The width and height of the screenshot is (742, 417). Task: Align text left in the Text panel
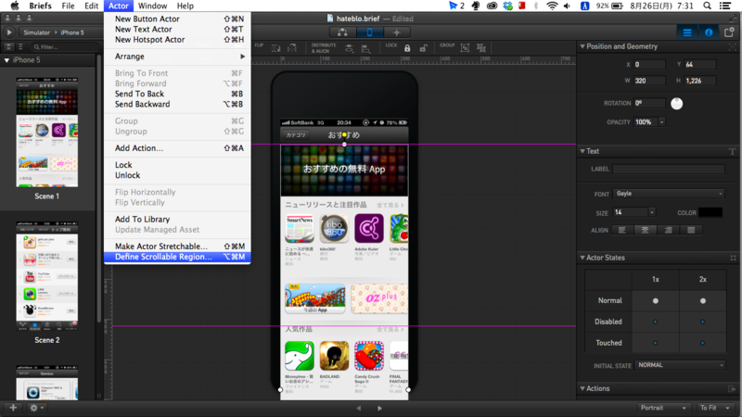click(x=622, y=230)
